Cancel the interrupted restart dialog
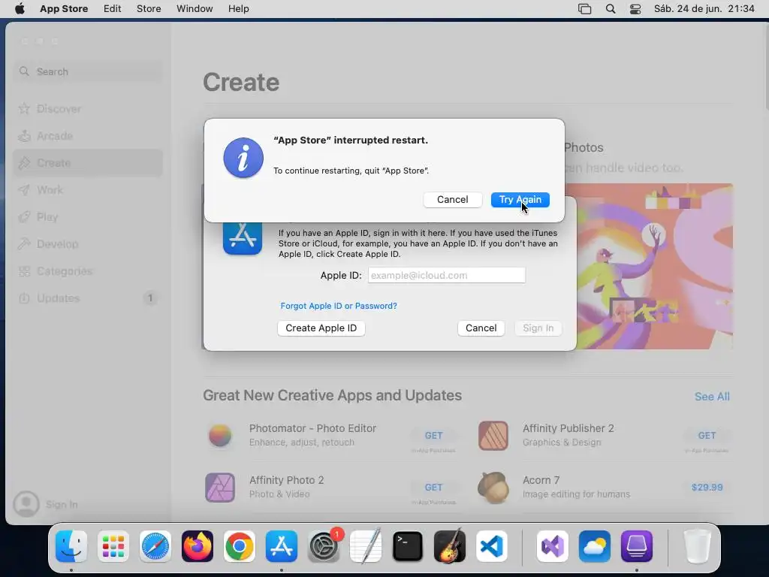The height and width of the screenshot is (577, 769). [452, 200]
